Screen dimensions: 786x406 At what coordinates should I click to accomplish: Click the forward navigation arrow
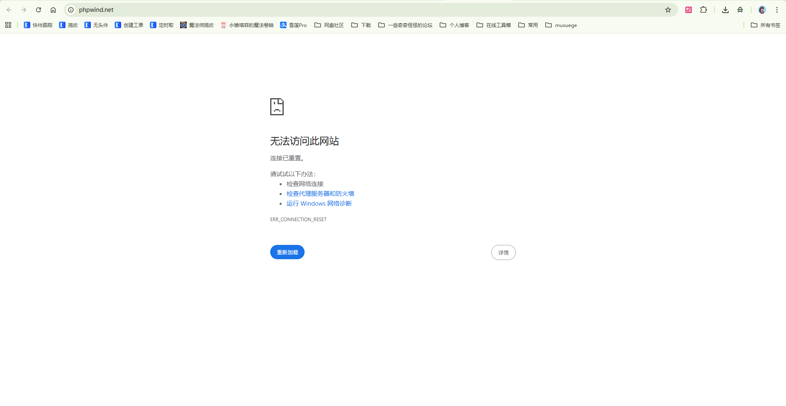(x=24, y=10)
